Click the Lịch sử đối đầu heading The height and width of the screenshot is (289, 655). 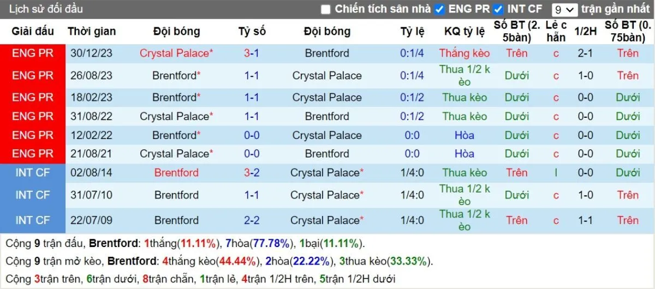(x=46, y=9)
